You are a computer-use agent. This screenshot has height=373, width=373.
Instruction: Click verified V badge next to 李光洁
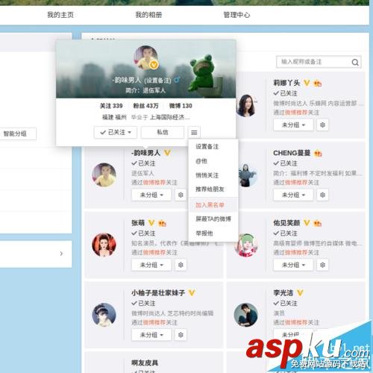300,293
